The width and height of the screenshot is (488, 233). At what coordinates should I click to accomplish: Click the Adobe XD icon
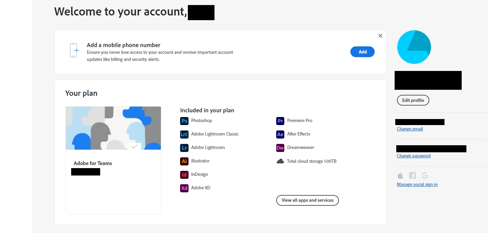point(184,188)
